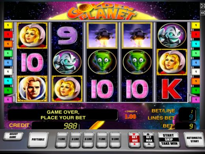This screenshot has height=154, width=205.
Task: Set maximum bet with BET MAX
Action: pyautogui.click(x=149, y=140)
